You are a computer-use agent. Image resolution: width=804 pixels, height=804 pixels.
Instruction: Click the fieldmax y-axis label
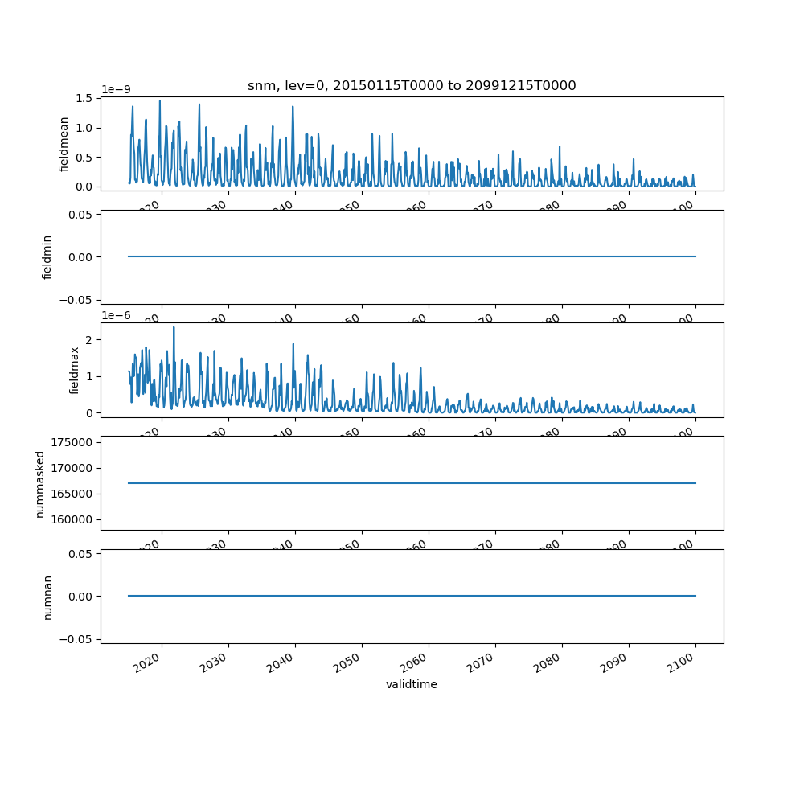75,371
